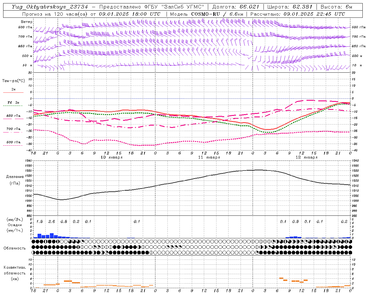Click the (км) unit label for convective cloud

coord(15,279)
